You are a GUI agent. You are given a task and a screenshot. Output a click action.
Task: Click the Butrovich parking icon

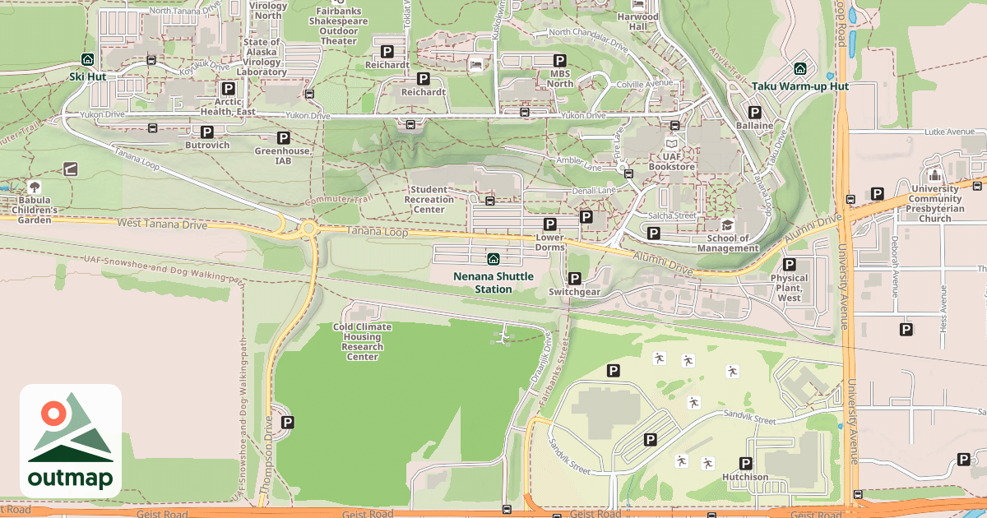[207, 131]
